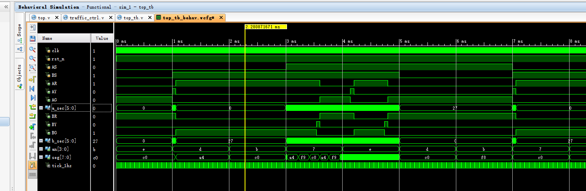The height and width of the screenshot is (191, 586).
Task: Click the value c0 of seg[7:0]
Action: [95, 157]
